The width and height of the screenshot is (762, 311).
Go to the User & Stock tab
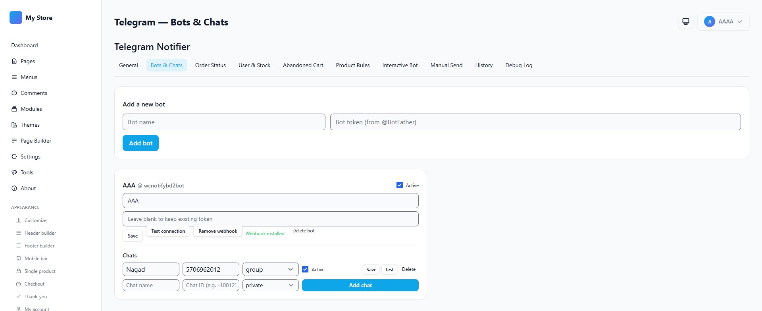(254, 65)
